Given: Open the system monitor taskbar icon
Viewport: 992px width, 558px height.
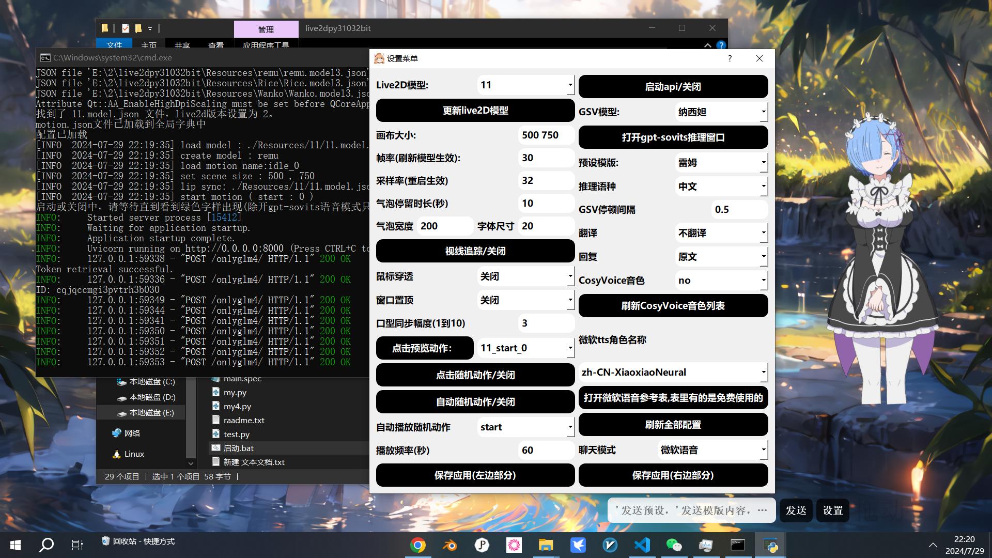Looking at the screenshot, I should coord(706,545).
